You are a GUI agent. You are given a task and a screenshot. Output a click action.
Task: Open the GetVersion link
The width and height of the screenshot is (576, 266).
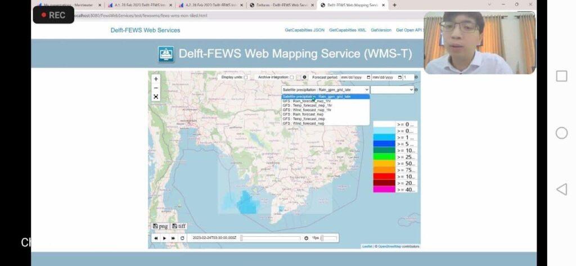[381, 30]
